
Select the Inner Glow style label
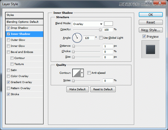coord(18,46)
